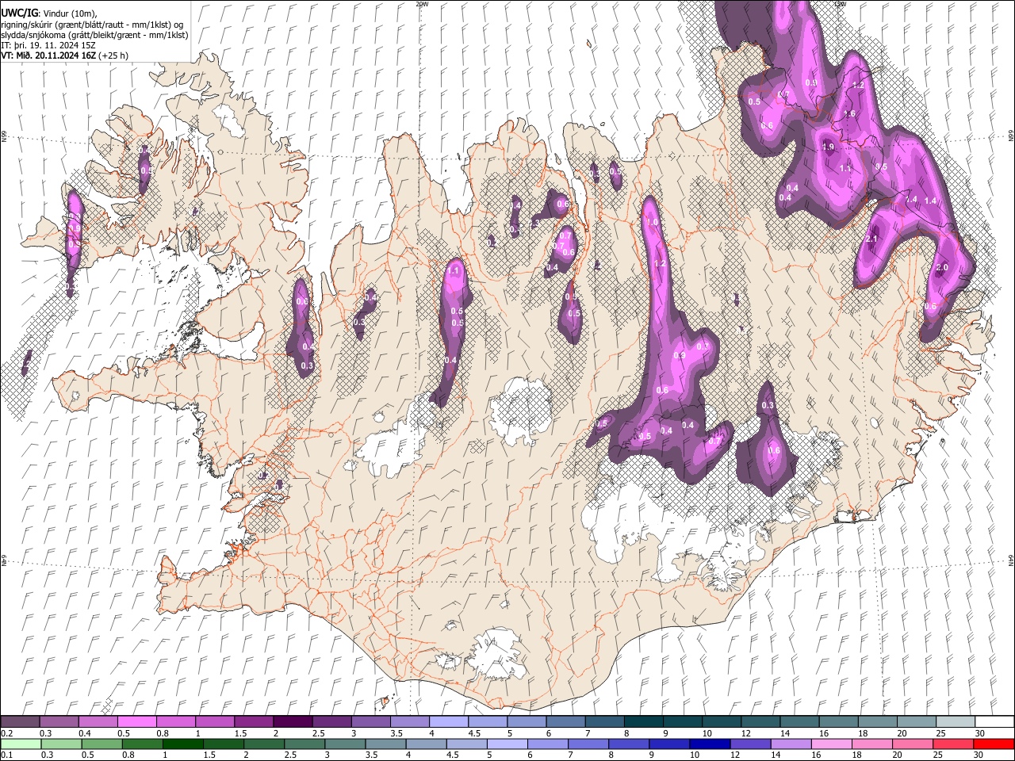Click the '1.6' snowfall value on the map
Viewport: 1015px width, 761px height.
click(850, 114)
